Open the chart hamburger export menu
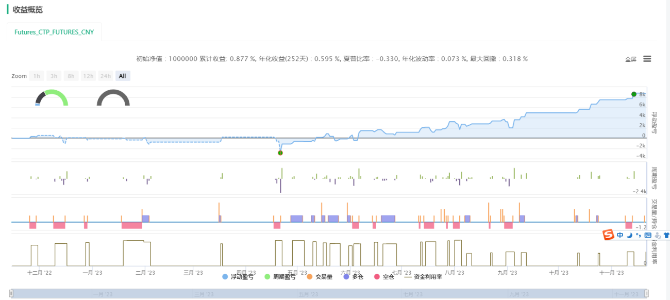This screenshot has width=670, height=300. pyautogui.click(x=647, y=59)
